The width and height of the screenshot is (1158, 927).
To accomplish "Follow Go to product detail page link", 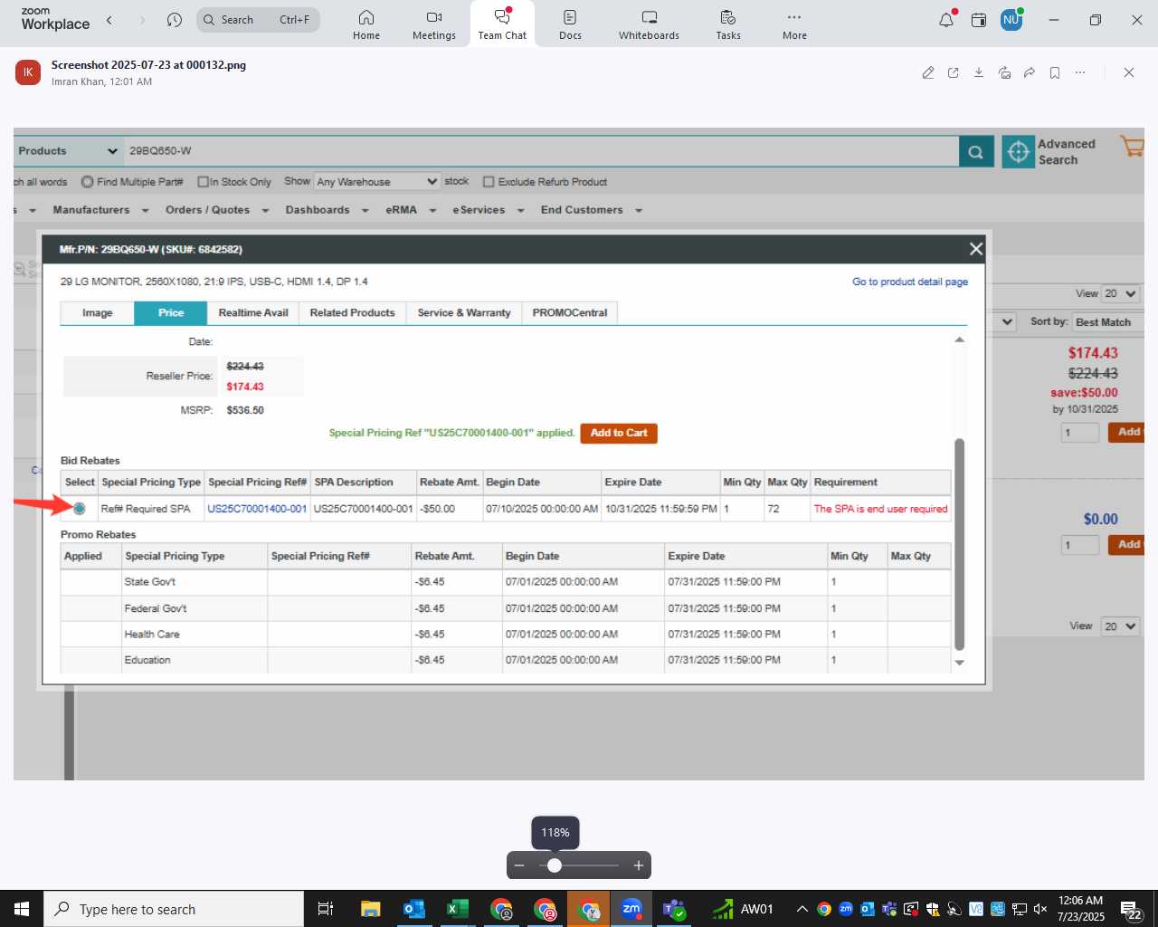I will [x=910, y=282].
